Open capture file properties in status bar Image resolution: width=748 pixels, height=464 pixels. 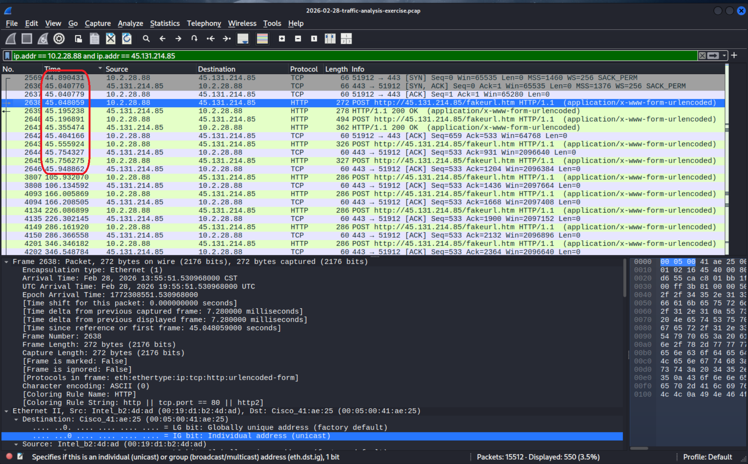coord(20,456)
